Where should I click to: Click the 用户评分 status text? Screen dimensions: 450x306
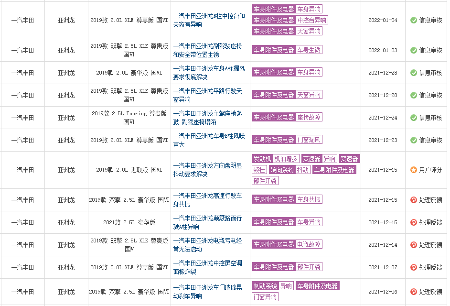coord(430,170)
